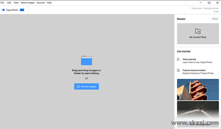This screenshot has height=129, width=221.
Task: Click the Feature documentation page icon
Action: tap(179, 71)
